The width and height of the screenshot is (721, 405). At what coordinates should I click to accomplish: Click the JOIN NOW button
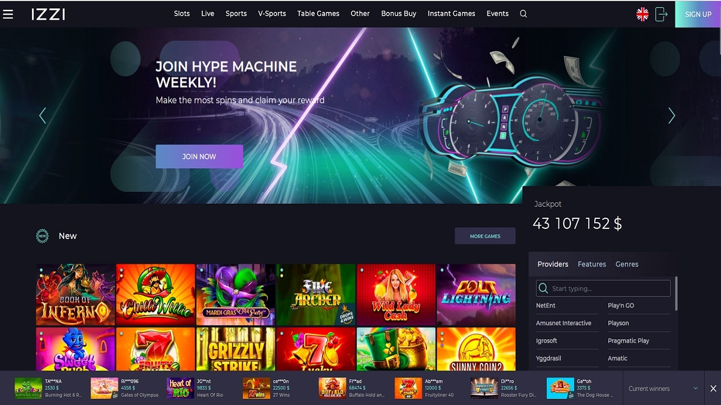pos(199,156)
